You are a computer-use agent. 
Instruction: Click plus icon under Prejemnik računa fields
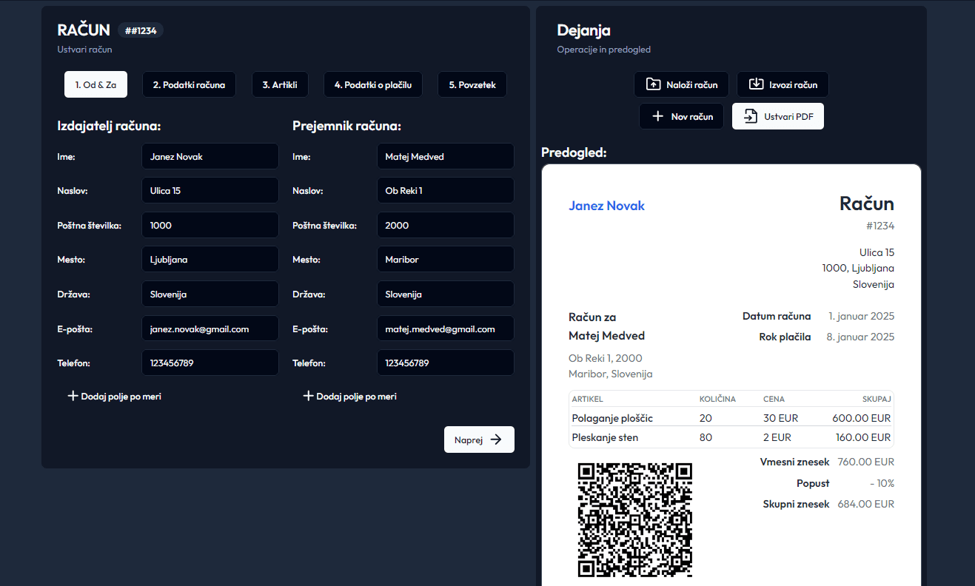[308, 397]
